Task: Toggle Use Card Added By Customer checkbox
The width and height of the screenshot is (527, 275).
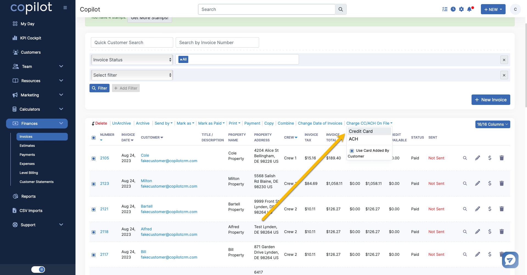Action: (x=352, y=151)
